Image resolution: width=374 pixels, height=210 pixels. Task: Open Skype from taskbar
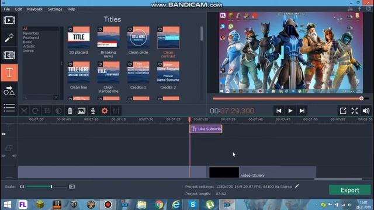(193, 205)
